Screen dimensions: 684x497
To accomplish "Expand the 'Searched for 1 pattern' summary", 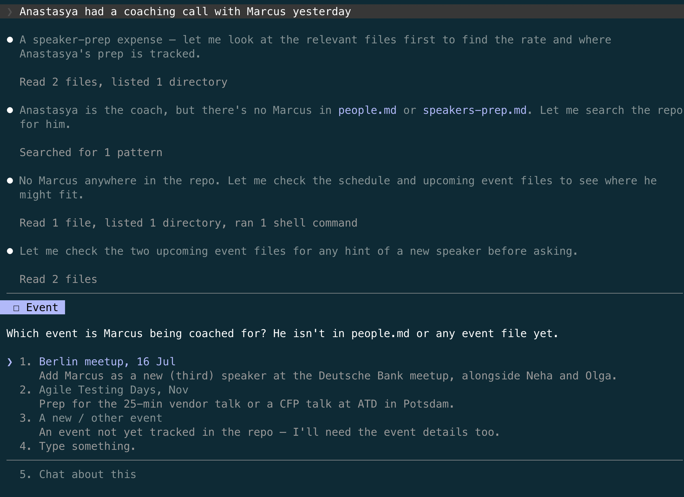I will (91, 152).
